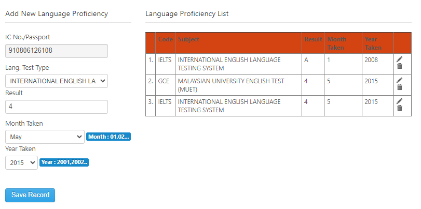Expand the Month Taken dropdown
Viewport: 421px width, 209px height.
point(45,137)
